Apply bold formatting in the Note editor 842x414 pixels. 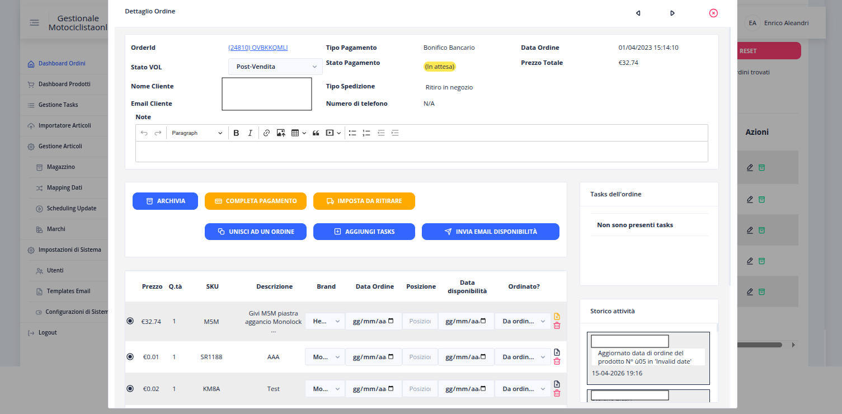tap(236, 133)
